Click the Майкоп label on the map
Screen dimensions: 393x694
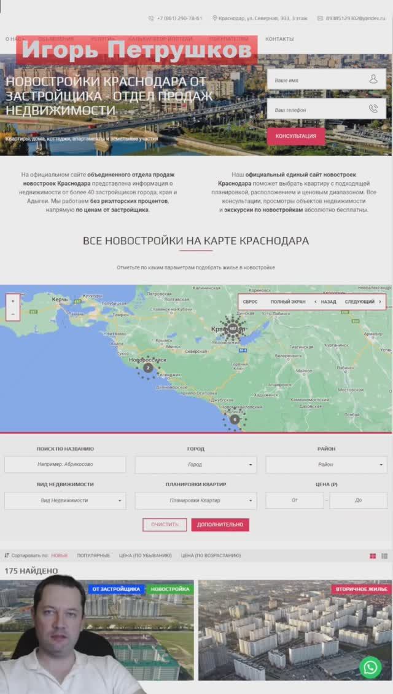tap(304, 371)
